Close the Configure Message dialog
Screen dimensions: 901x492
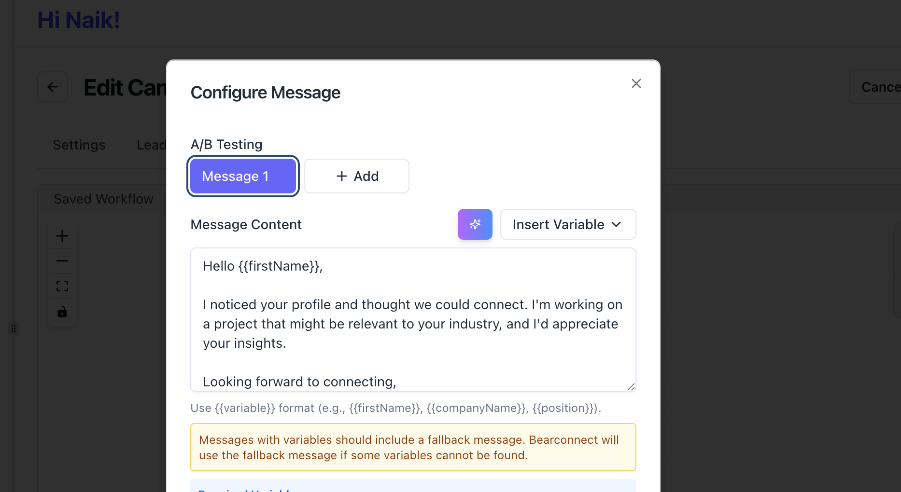pos(636,83)
